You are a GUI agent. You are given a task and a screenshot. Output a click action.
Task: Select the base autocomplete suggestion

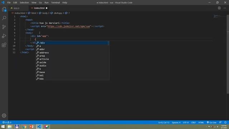click(x=73, y=72)
